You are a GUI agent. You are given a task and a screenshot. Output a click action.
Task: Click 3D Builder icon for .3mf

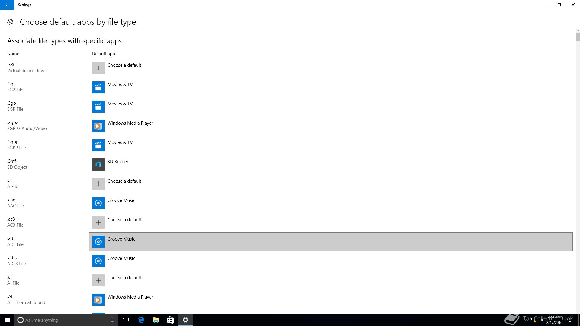click(x=98, y=165)
